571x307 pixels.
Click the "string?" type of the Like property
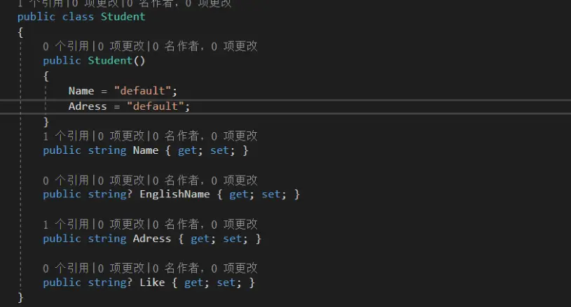point(110,283)
